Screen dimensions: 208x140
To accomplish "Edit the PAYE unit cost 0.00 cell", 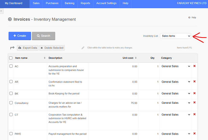I will point(114,135).
